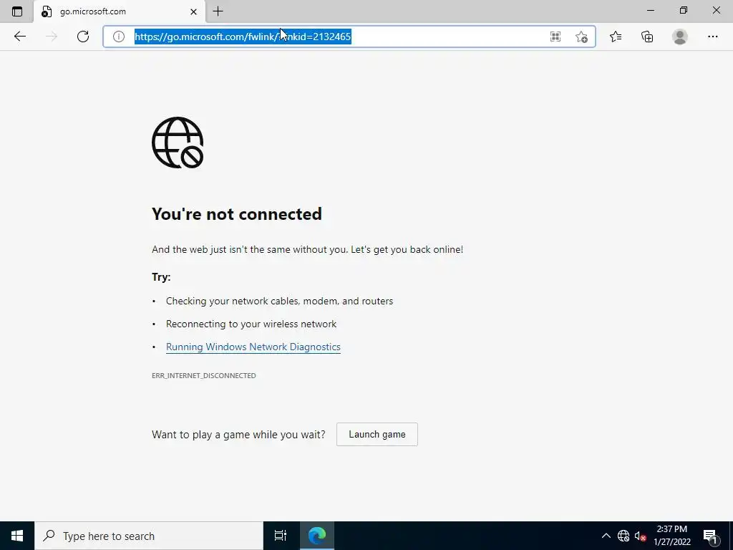733x550 pixels.
Task: Open a new tab with plus button
Action: coord(218,11)
